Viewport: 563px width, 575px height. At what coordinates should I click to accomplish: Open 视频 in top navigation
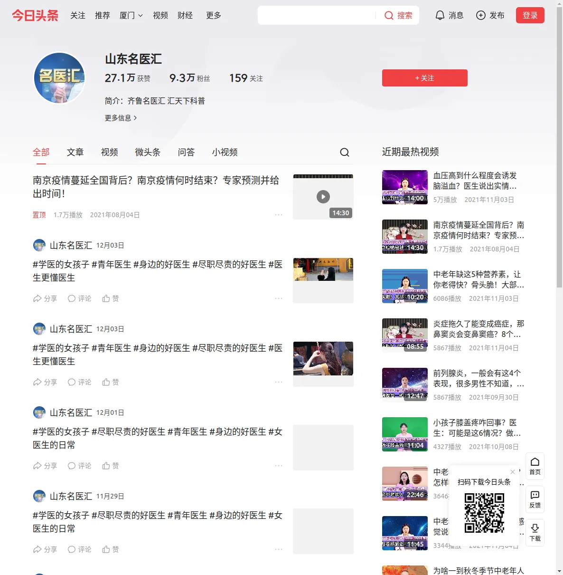coord(160,16)
